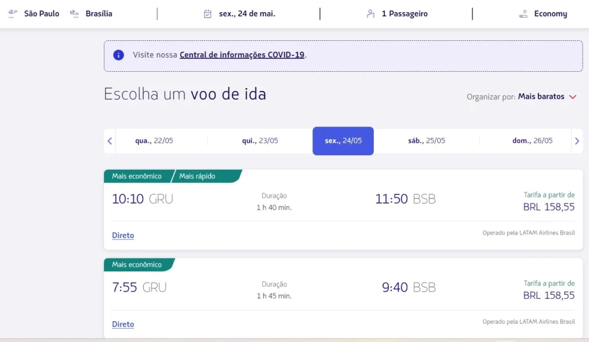Click the calendar icon in the header
This screenshot has height=342, width=589.
point(208,14)
